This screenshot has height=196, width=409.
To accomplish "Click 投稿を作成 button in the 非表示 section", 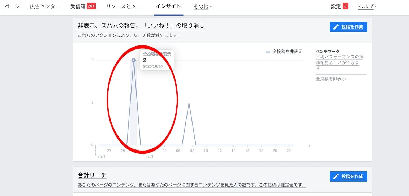I will point(348,27).
